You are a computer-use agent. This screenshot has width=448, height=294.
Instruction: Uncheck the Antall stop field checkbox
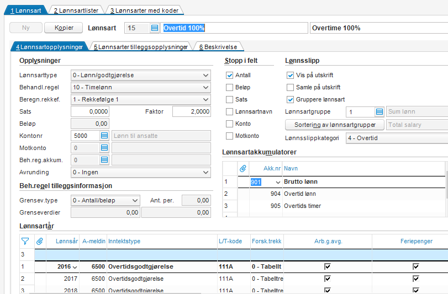229,75
